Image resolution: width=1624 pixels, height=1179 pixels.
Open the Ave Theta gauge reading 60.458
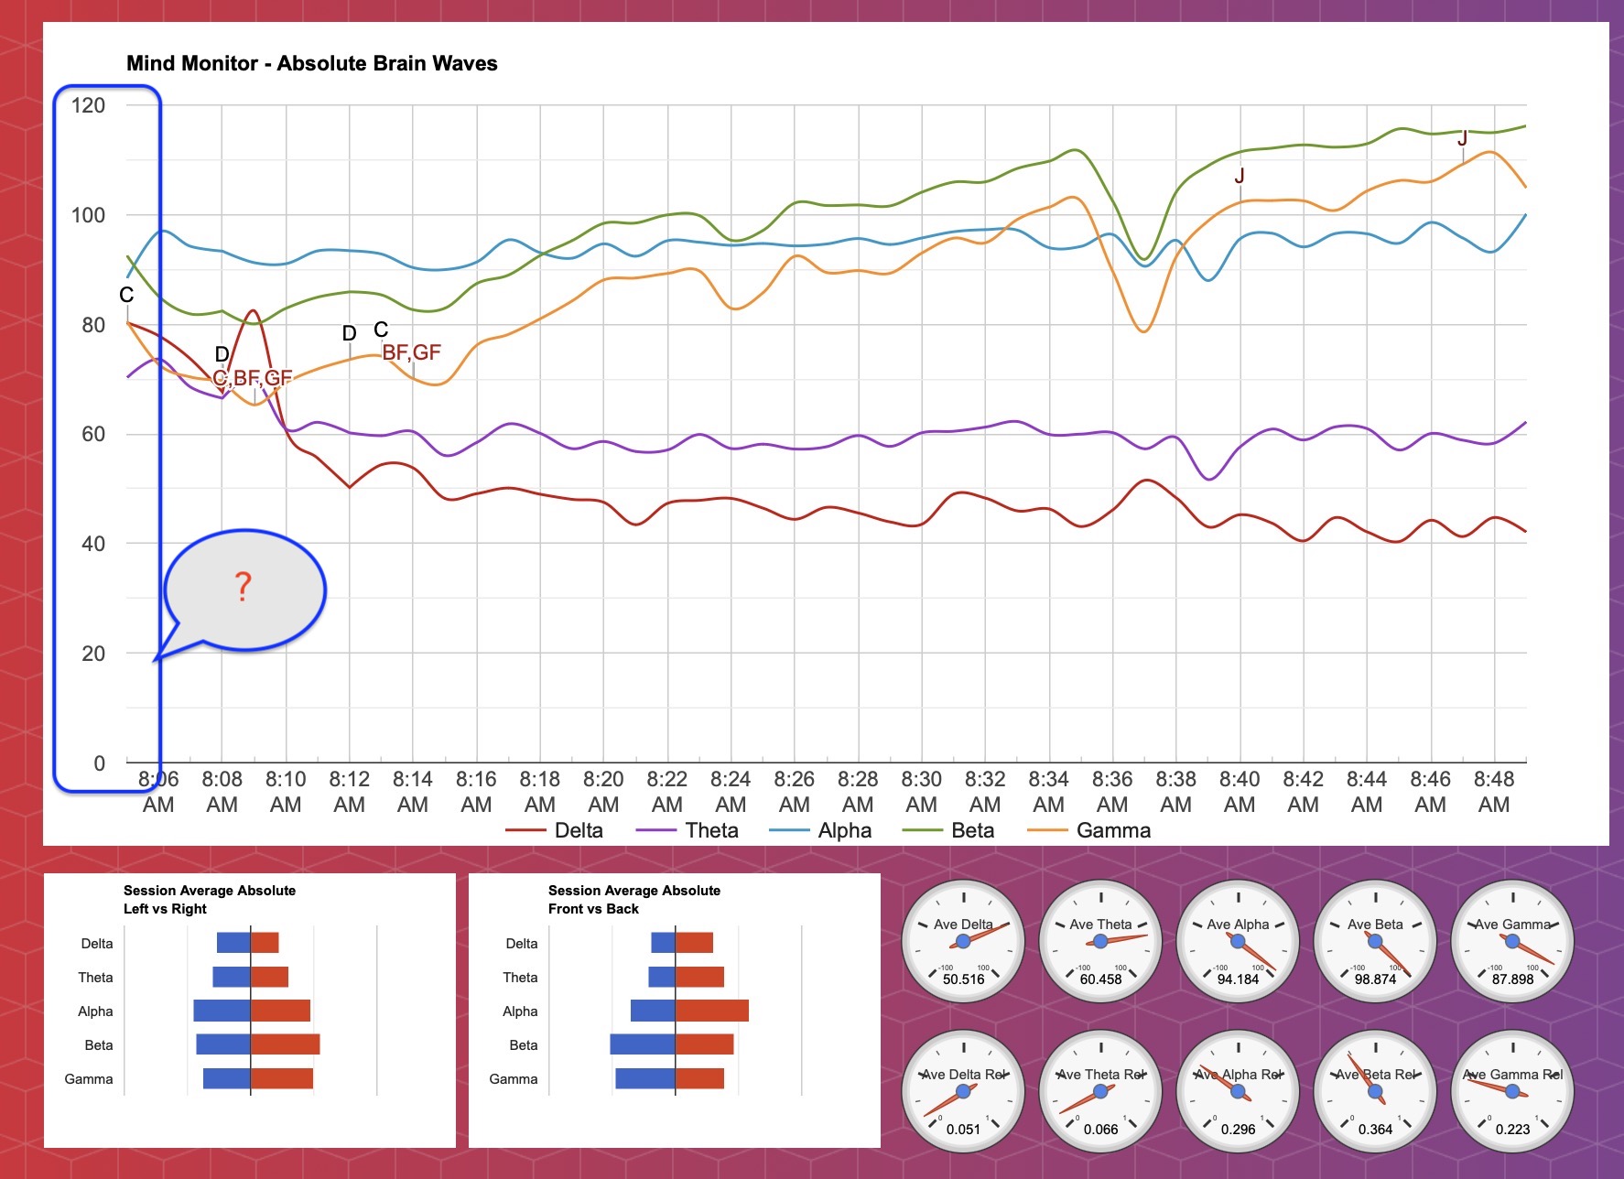pos(1100,942)
